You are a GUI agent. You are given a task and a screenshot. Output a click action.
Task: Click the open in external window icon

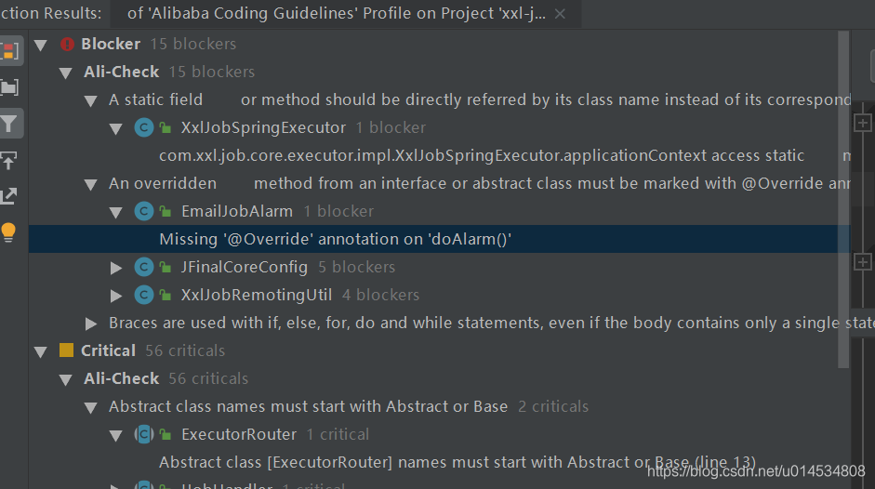[x=10, y=195]
